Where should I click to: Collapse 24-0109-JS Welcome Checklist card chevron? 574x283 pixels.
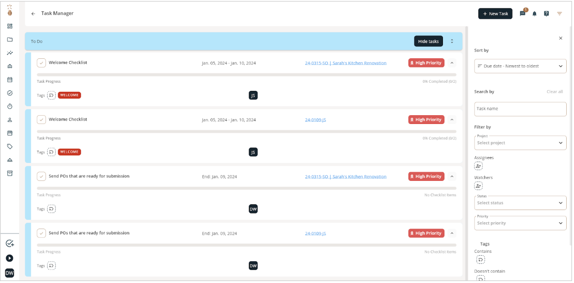click(452, 120)
